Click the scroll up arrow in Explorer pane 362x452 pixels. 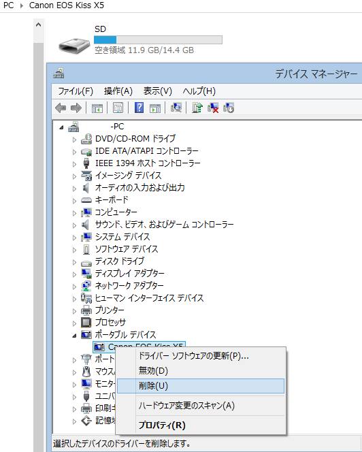coord(38,25)
